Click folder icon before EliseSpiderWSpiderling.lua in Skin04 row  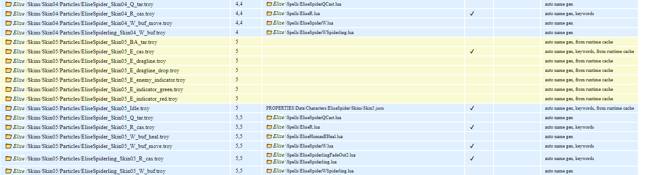pyautogui.click(x=269, y=33)
